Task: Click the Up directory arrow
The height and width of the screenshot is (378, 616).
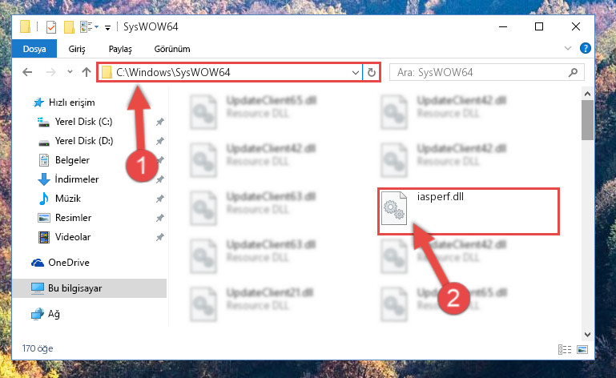Action: pyautogui.click(x=87, y=72)
